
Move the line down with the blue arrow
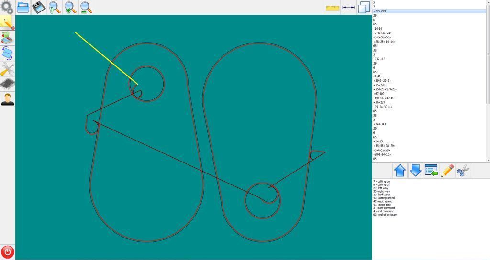point(416,171)
